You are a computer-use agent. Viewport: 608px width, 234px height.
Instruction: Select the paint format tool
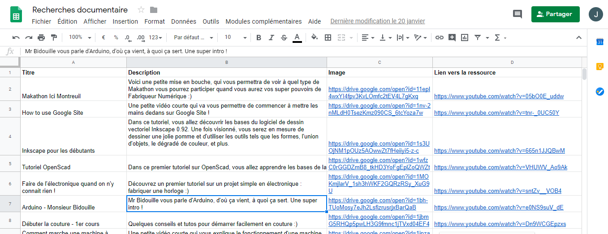54,38
